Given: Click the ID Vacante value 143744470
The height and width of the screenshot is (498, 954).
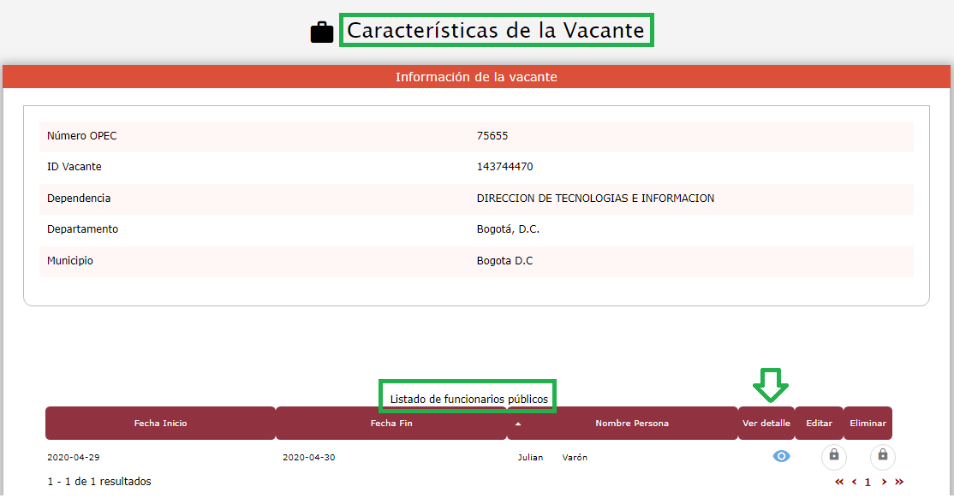Looking at the screenshot, I should click(x=504, y=167).
